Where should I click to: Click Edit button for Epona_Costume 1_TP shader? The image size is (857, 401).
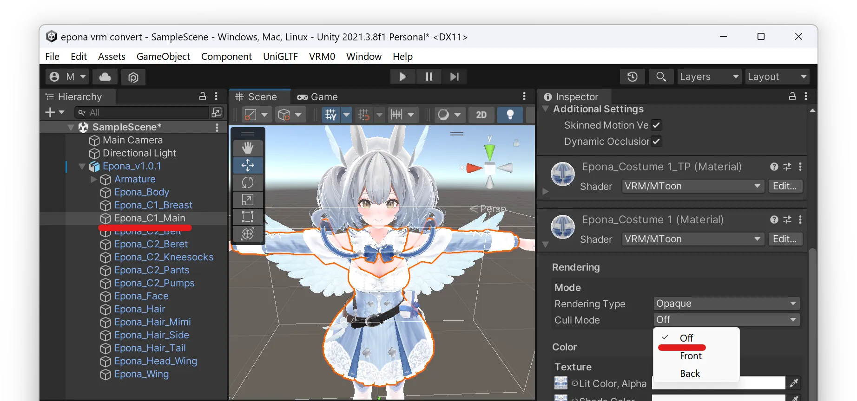point(785,186)
